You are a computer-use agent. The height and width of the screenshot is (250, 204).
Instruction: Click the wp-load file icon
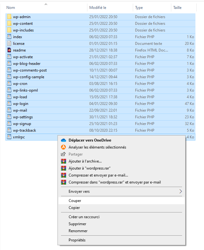click(x=9, y=97)
